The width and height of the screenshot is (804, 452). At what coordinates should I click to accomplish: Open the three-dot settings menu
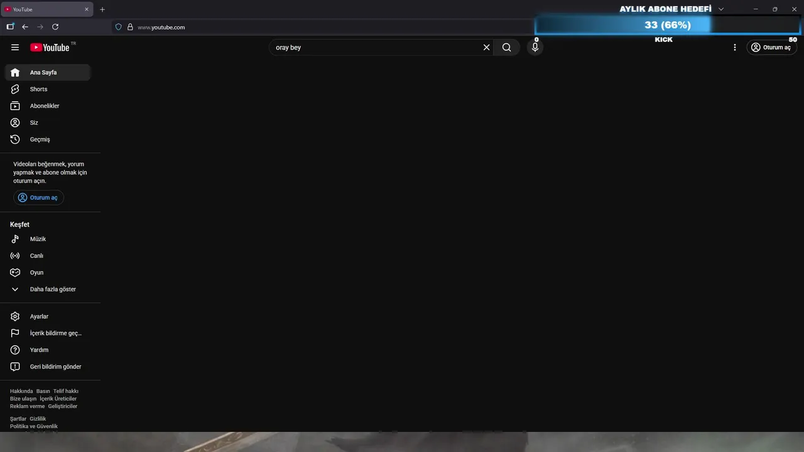[735, 47]
